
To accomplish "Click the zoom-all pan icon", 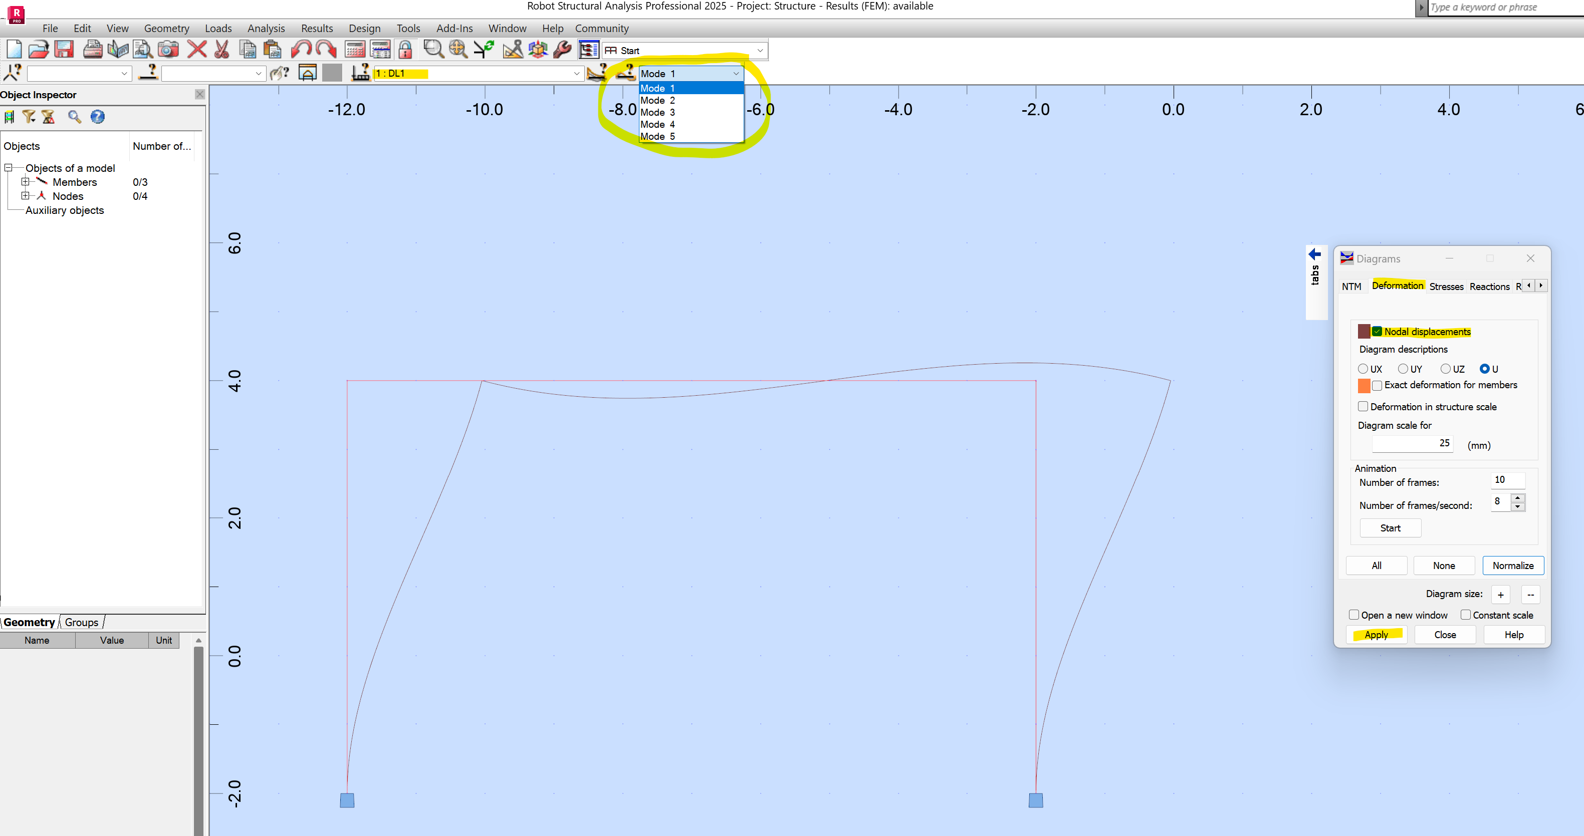I will click(458, 49).
